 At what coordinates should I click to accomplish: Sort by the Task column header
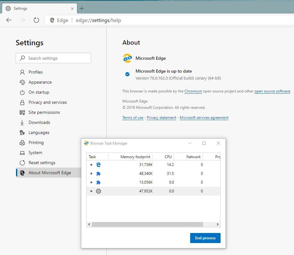coord(97,157)
